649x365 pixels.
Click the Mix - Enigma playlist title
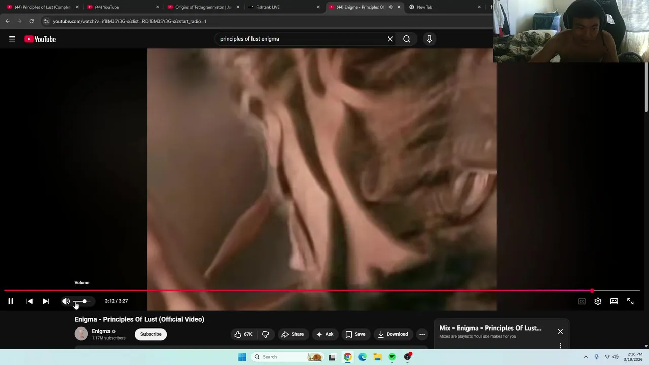pyautogui.click(x=490, y=328)
